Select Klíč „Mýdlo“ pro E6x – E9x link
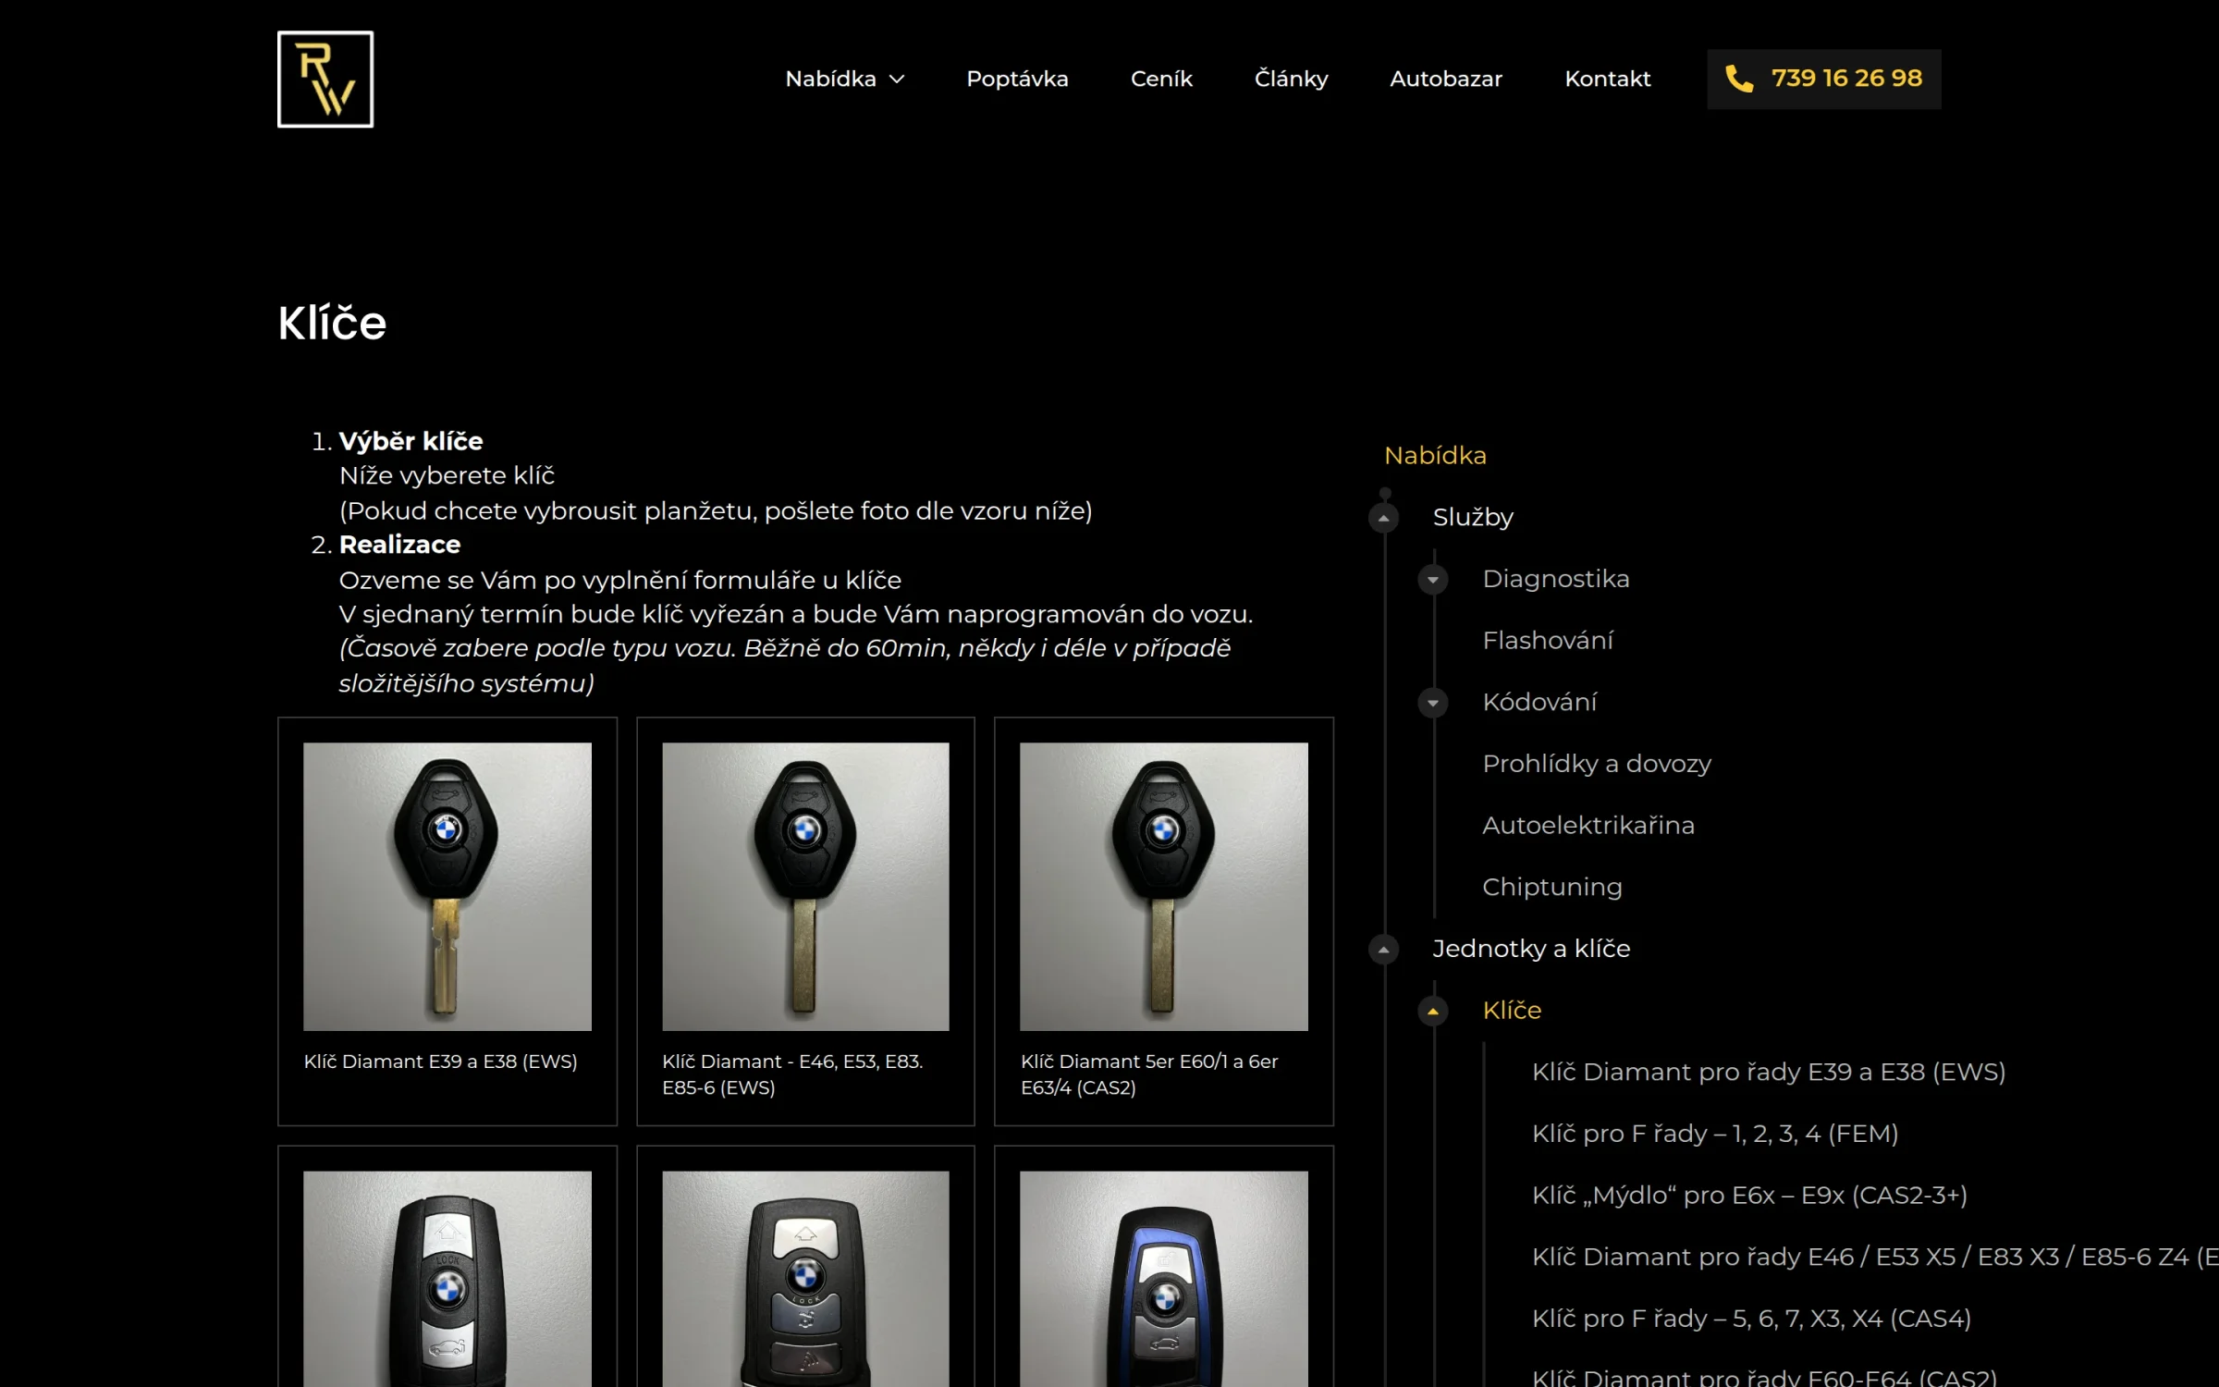2219x1387 pixels. (1749, 1196)
